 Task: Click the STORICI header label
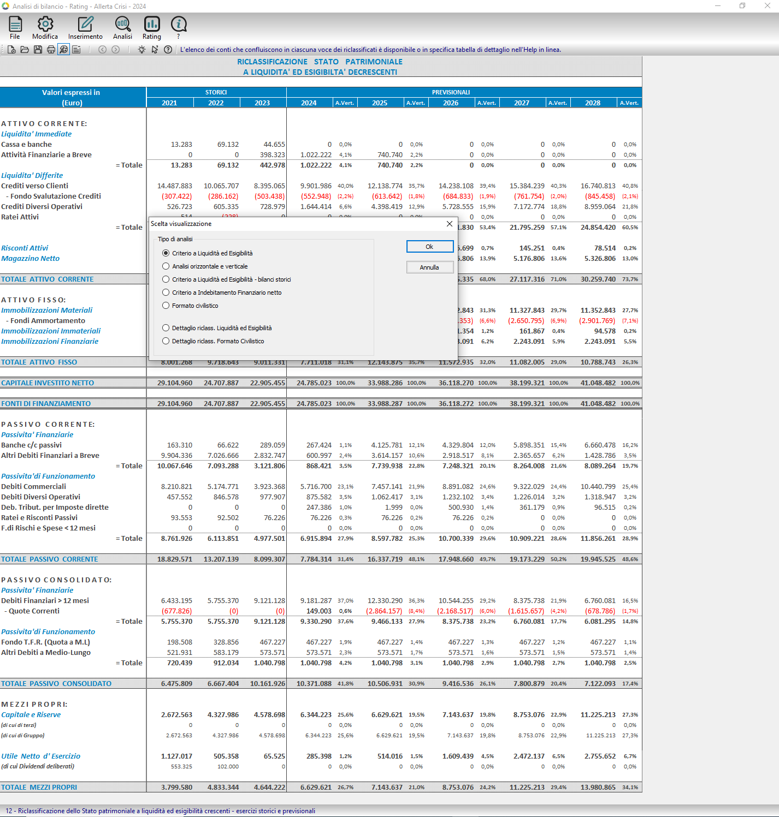click(216, 92)
